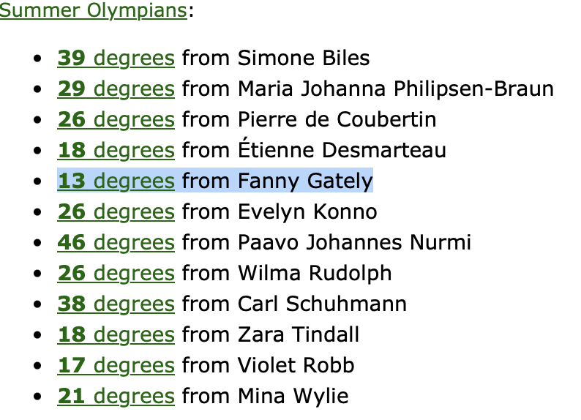Click the name Pierre de Coubertin
The height and width of the screenshot is (420, 581).
pyautogui.click(x=337, y=119)
